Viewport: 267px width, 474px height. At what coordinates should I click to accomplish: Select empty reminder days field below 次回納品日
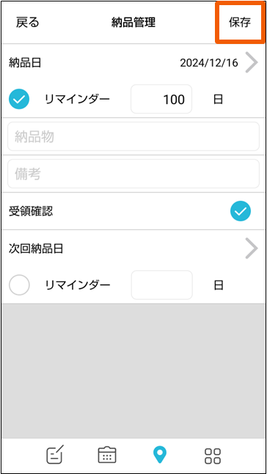click(161, 285)
